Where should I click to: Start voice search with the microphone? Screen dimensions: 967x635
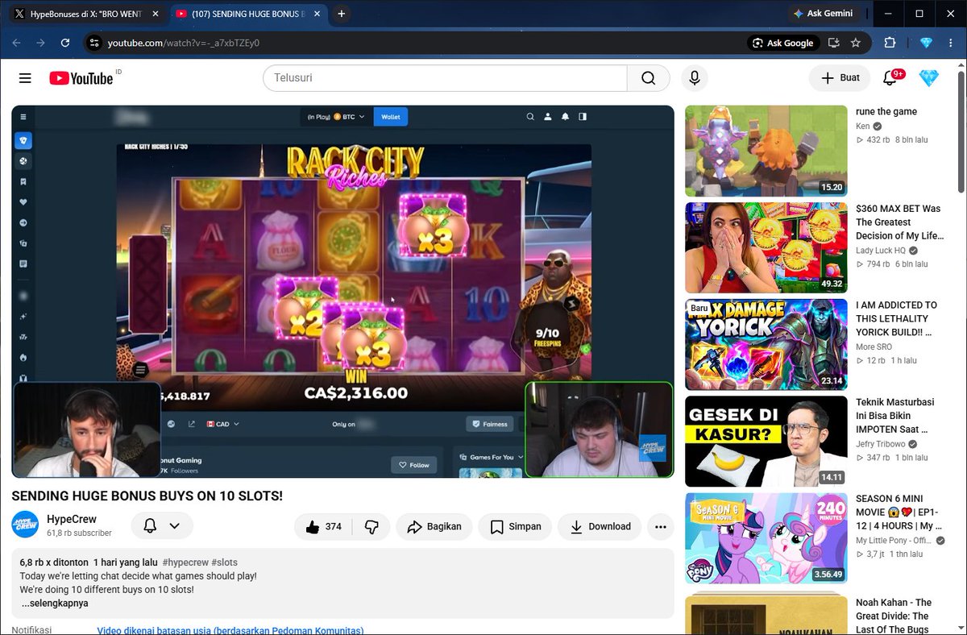pyautogui.click(x=694, y=78)
